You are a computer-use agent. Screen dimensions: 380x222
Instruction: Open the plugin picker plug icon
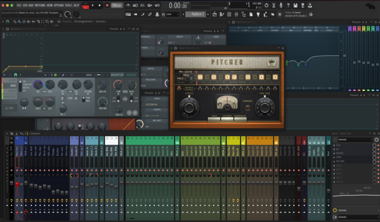pos(258,15)
